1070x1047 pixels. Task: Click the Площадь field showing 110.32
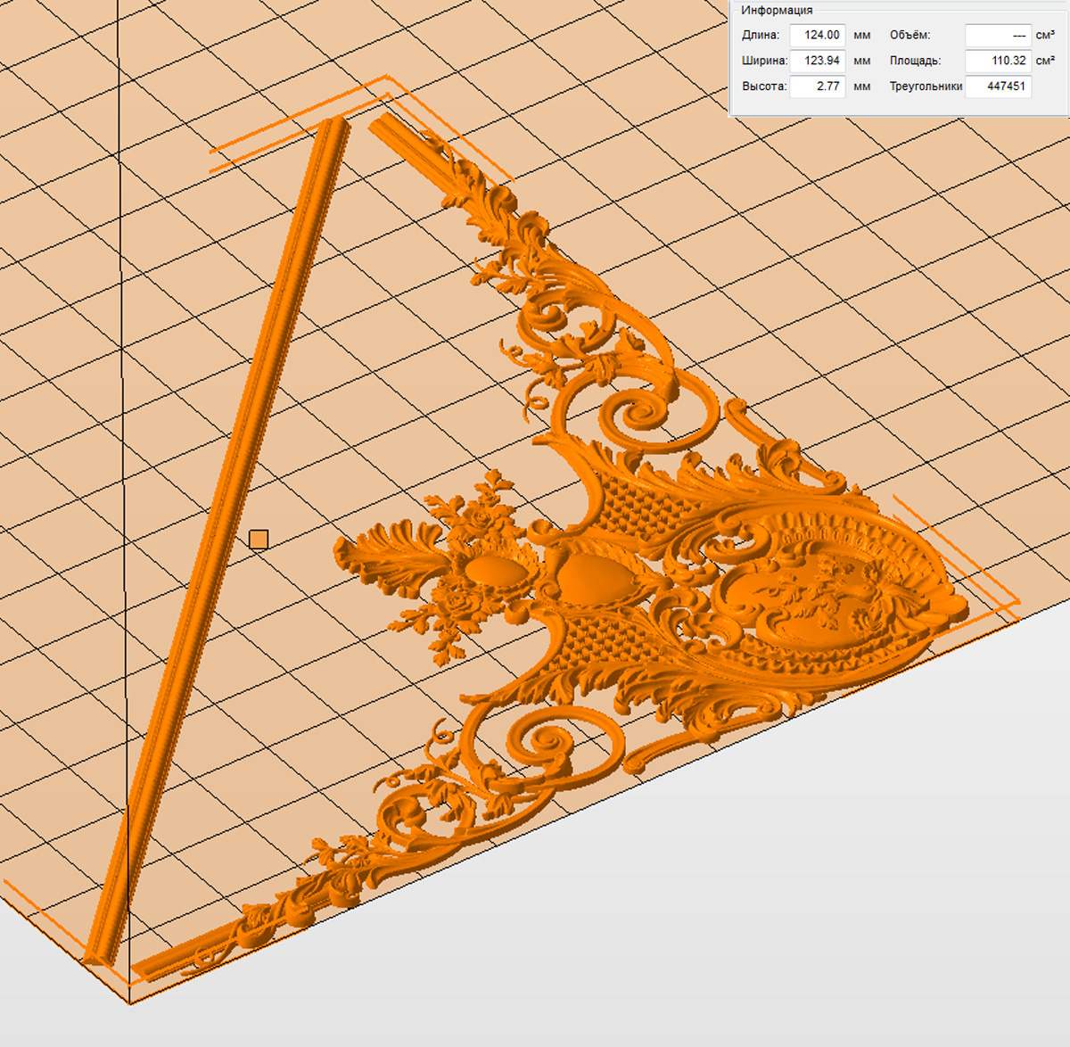pyautogui.click(x=998, y=61)
